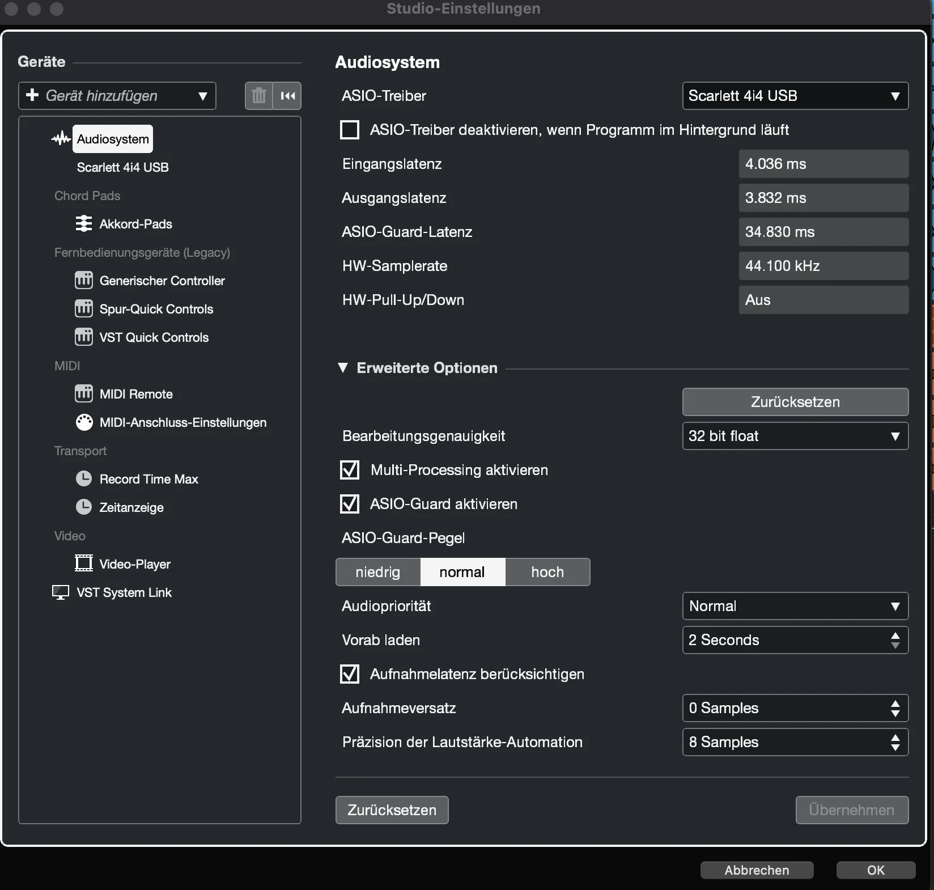Click the VST System Link monitor icon

point(61,592)
